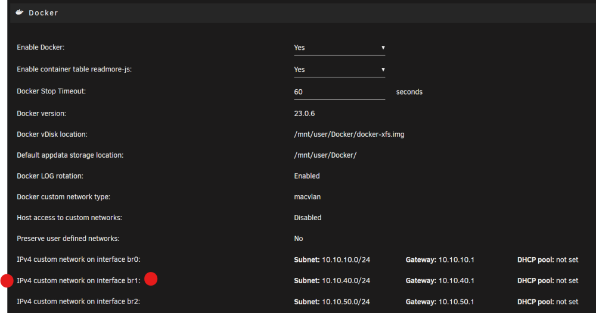Click br0 subnet 10.10.10.0/24
This screenshot has height=313, width=596.
click(346, 260)
